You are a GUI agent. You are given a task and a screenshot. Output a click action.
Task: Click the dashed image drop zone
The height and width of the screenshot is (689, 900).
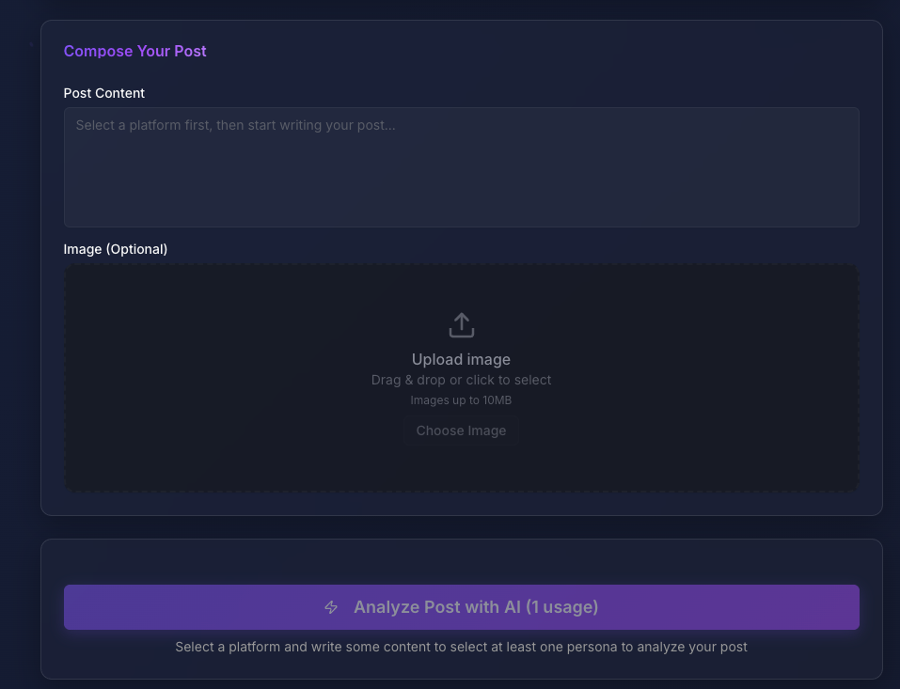461,377
